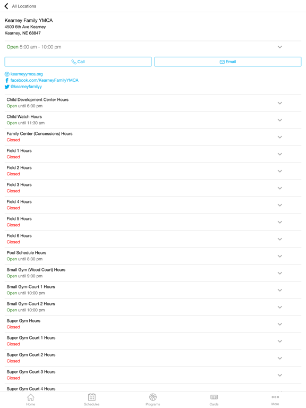306x408 pixels.
Task: Select the Super Gym Hours label
Action: [23, 321]
